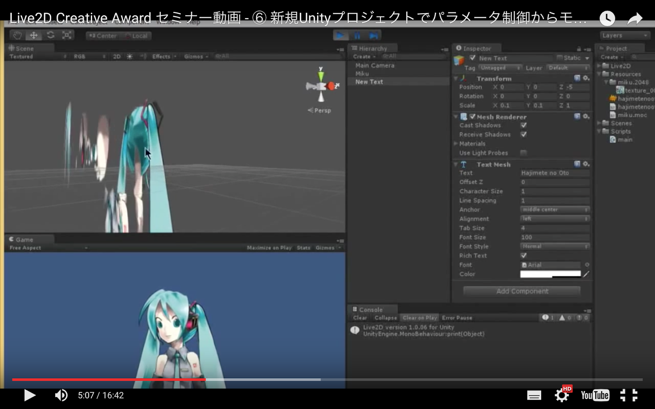This screenshot has height=409, width=655.
Task: Toggle Scene view audio speaker icon
Action: (x=143, y=56)
